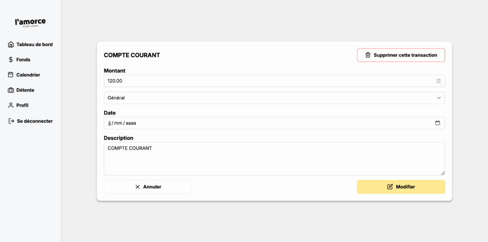Click the Profil person icon
This screenshot has width=488, height=242.
(11, 106)
